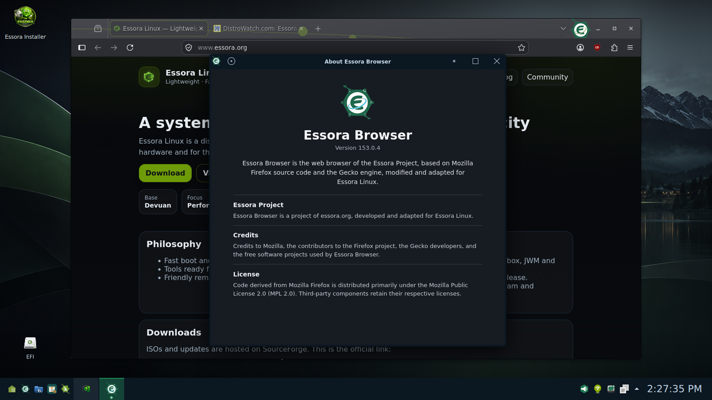
Task: Launch Essora Browser from the taskbar launcher
Action: tap(25, 389)
